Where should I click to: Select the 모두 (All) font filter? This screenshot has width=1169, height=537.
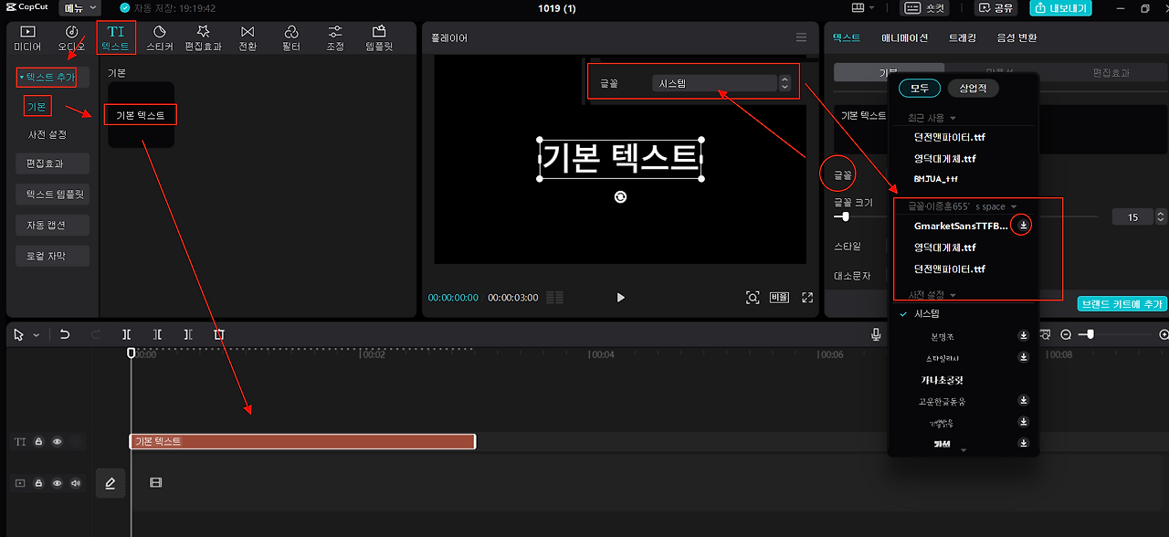(x=920, y=89)
